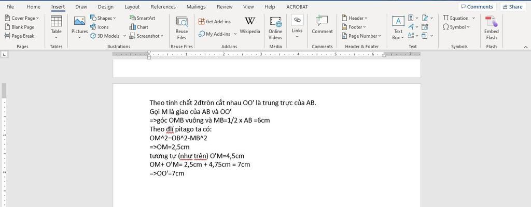Insert a Chart
The image size is (531, 207).
coord(139,27)
